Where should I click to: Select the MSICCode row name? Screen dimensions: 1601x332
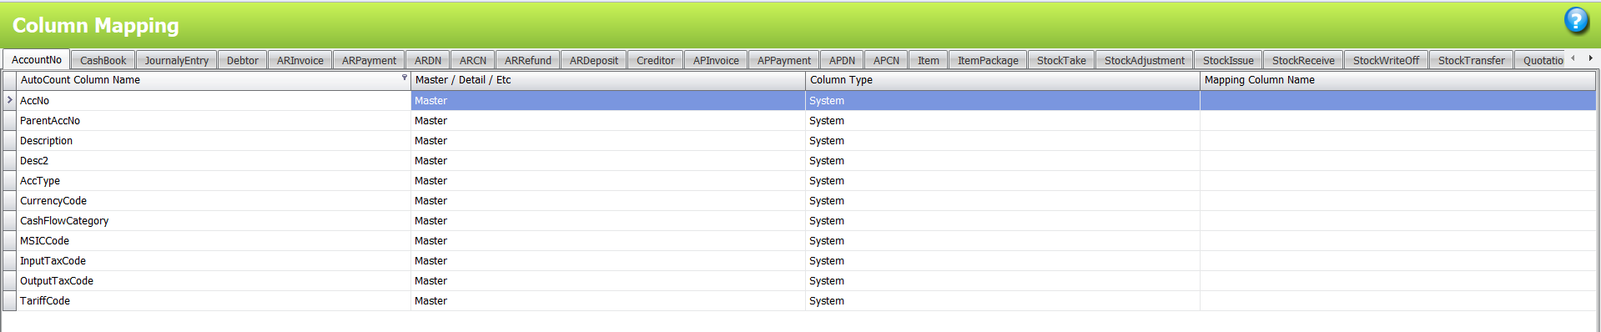214,240
